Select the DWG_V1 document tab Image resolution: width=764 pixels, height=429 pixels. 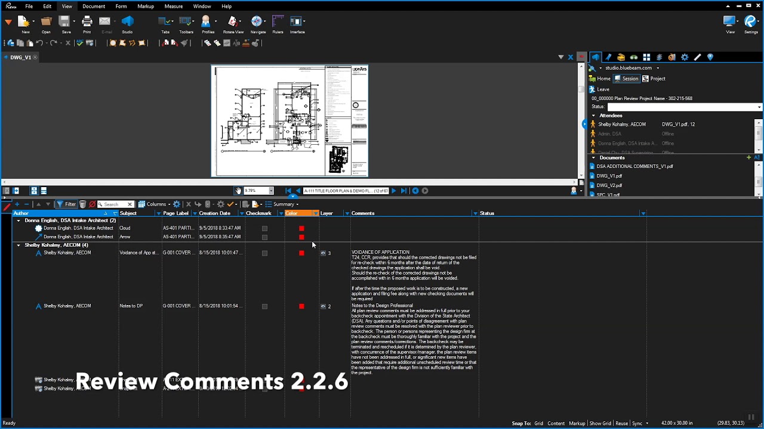21,57
